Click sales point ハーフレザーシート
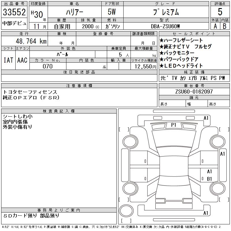Viewport: 231px width, 231px height. pyautogui.click(x=181, y=40)
